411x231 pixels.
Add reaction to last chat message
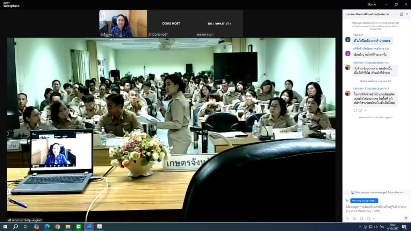tap(360, 110)
